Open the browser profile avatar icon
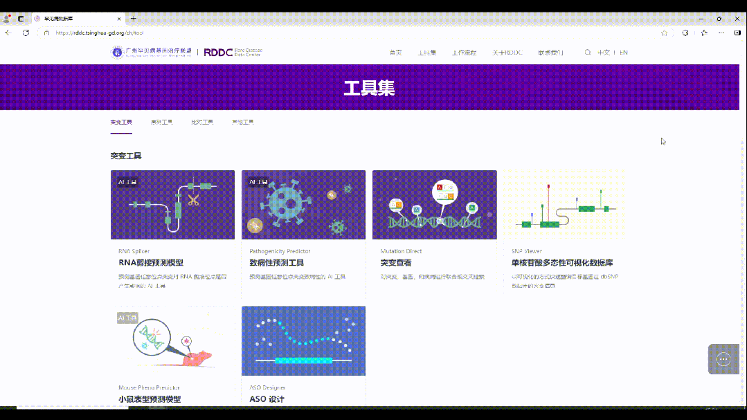 (x=8, y=19)
